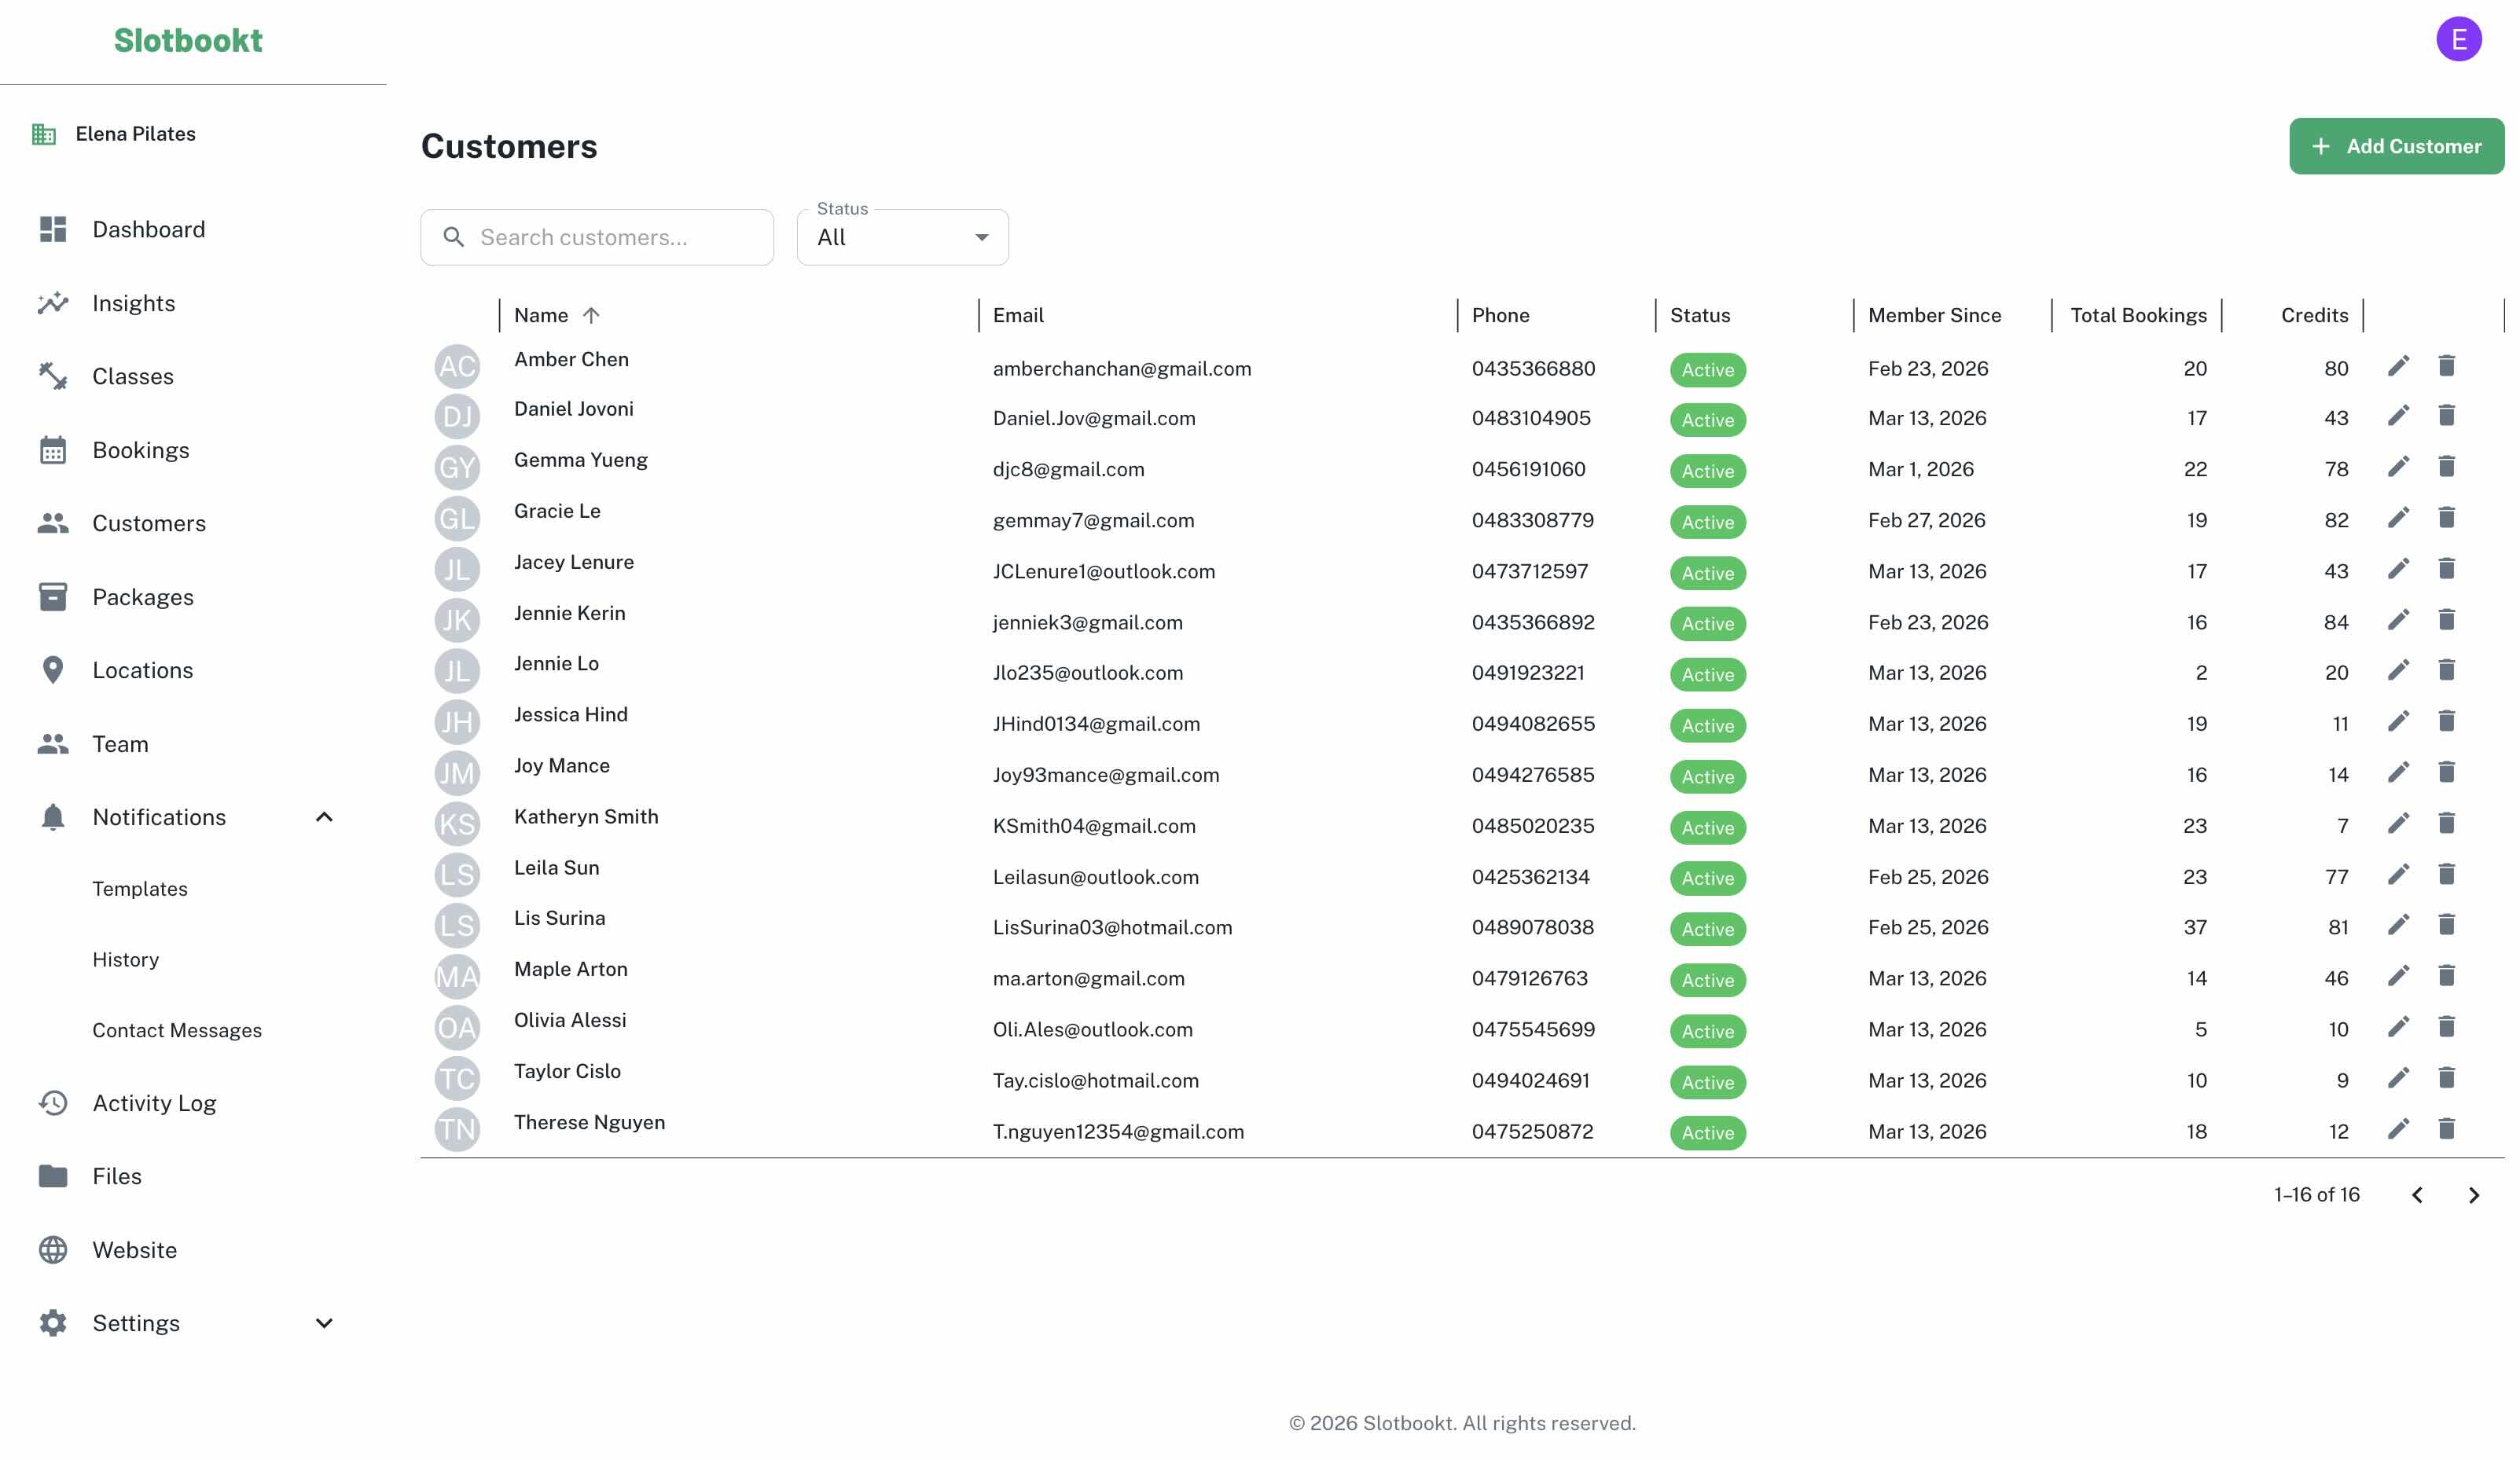The height and width of the screenshot is (1460, 2520).
Task: Select the Locations pin icon
Action: click(52, 670)
